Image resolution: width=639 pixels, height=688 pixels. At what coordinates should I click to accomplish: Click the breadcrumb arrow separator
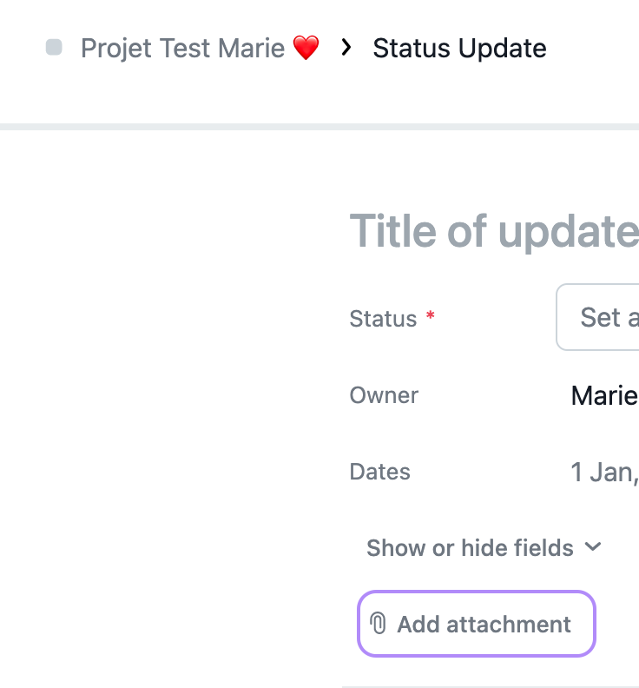346,48
